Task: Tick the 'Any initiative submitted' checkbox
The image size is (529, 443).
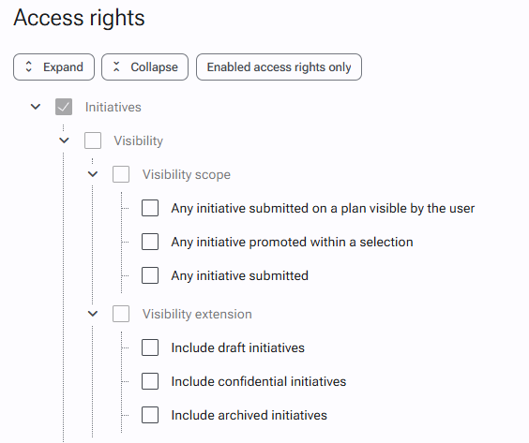Action: (x=150, y=275)
